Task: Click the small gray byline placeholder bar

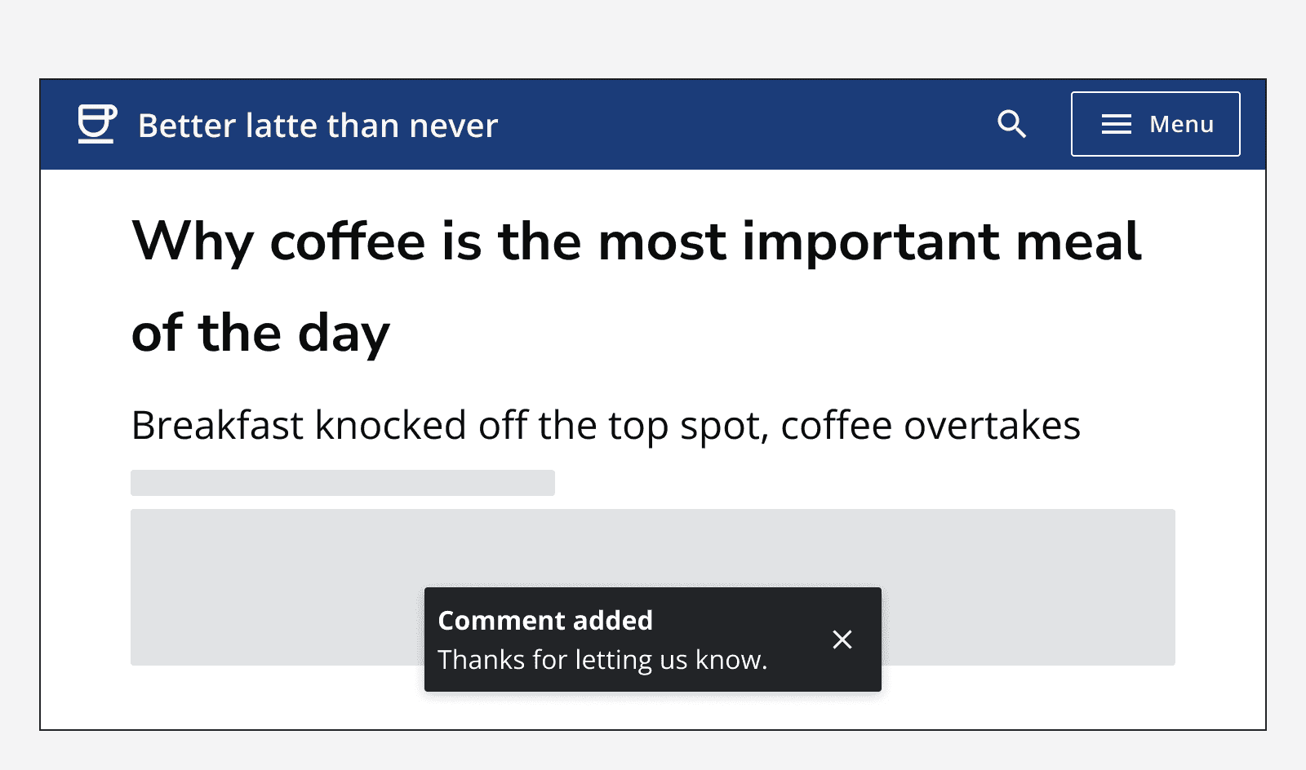Action: (x=343, y=482)
